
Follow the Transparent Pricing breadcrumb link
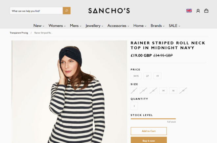(x=19, y=33)
